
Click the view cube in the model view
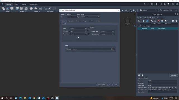(x=128, y=21)
